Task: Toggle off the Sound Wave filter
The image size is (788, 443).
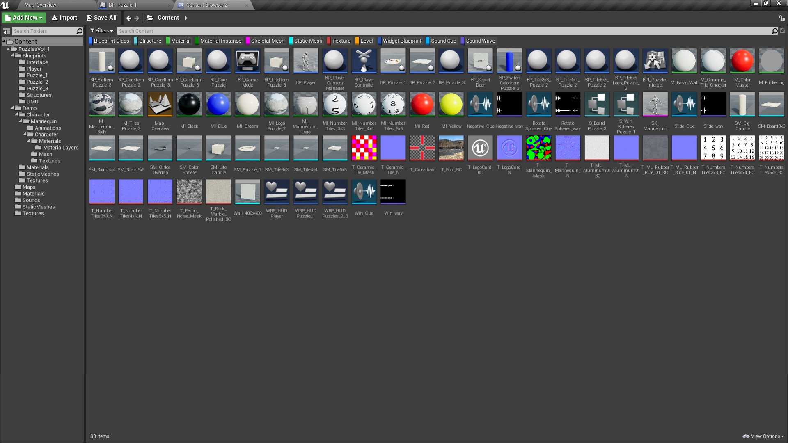Action: [x=479, y=41]
